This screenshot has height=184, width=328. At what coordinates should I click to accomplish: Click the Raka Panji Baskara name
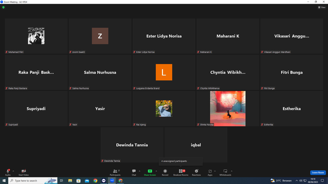coord(36,73)
